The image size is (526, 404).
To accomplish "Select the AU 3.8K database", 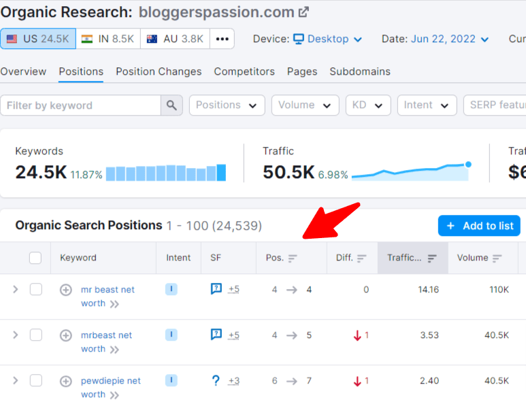I will pyautogui.click(x=175, y=39).
